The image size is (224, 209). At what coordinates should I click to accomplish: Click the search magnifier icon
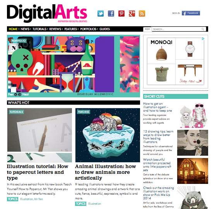203,29
